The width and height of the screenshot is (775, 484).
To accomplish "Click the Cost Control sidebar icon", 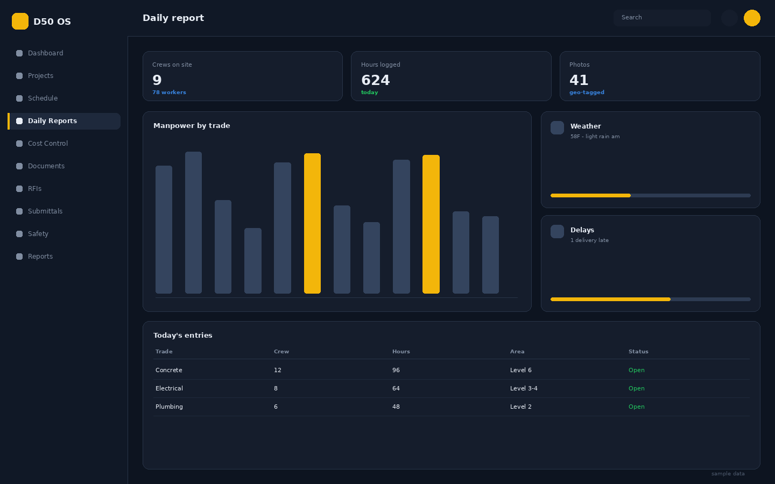I will 19,144.
